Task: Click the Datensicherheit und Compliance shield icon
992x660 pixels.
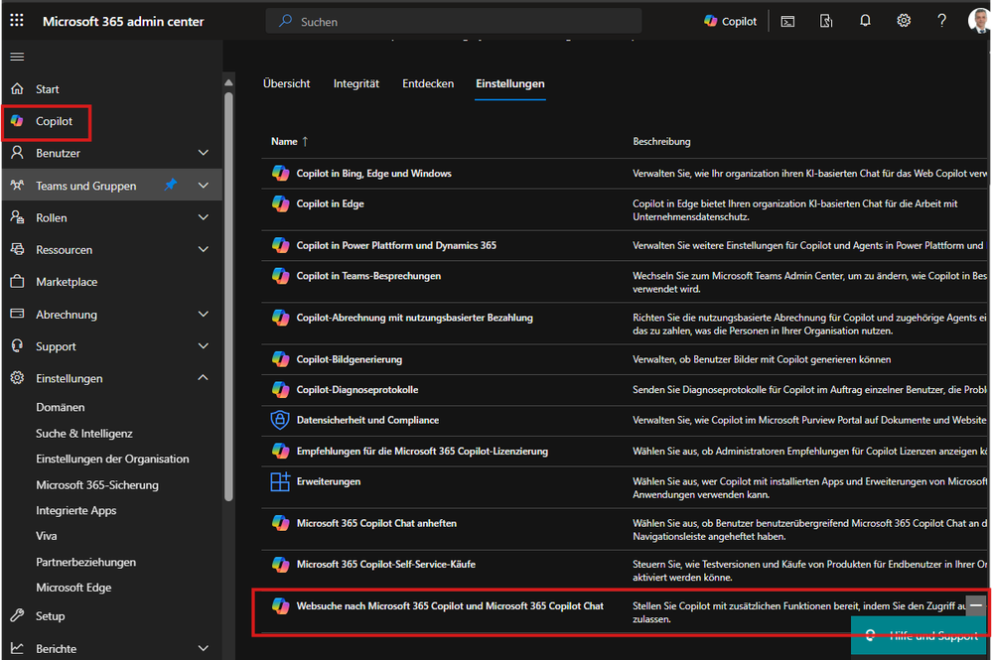Action: [280, 420]
